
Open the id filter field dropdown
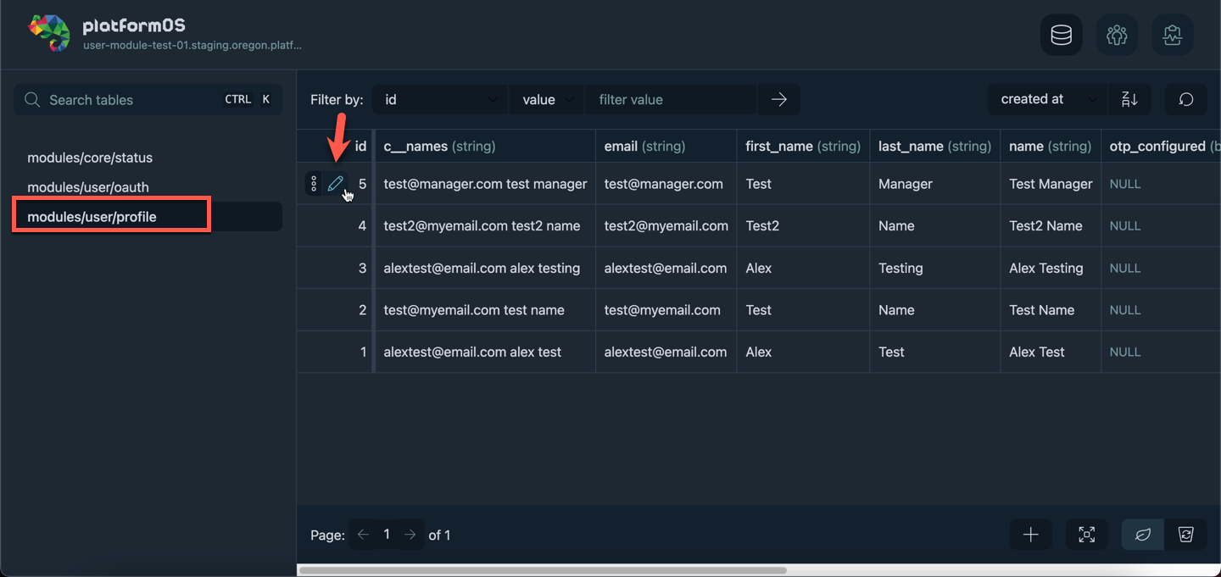point(439,99)
